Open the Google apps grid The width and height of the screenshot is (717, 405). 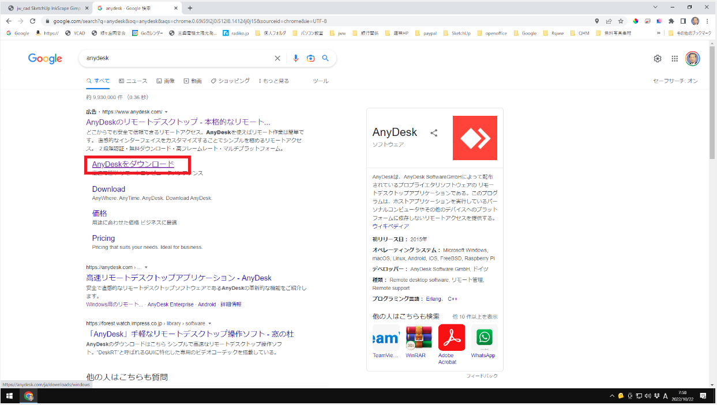(x=674, y=58)
